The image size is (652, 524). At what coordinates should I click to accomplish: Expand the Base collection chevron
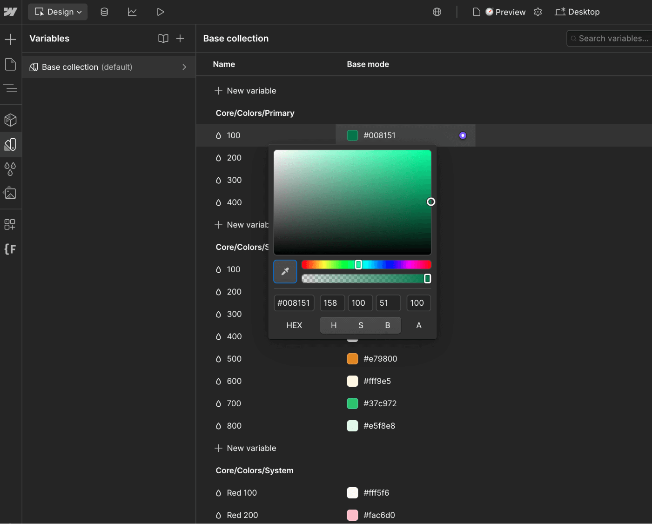184,67
